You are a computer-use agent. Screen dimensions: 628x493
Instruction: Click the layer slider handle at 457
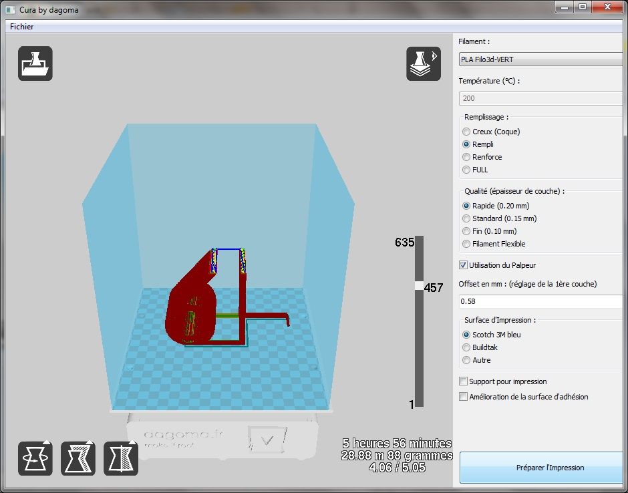point(419,286)
